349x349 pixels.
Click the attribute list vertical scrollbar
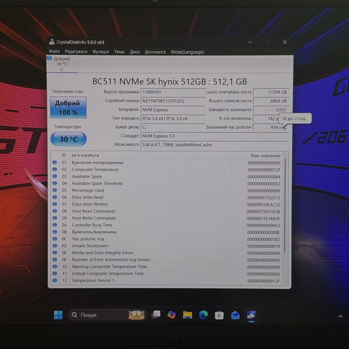[285, 205]
